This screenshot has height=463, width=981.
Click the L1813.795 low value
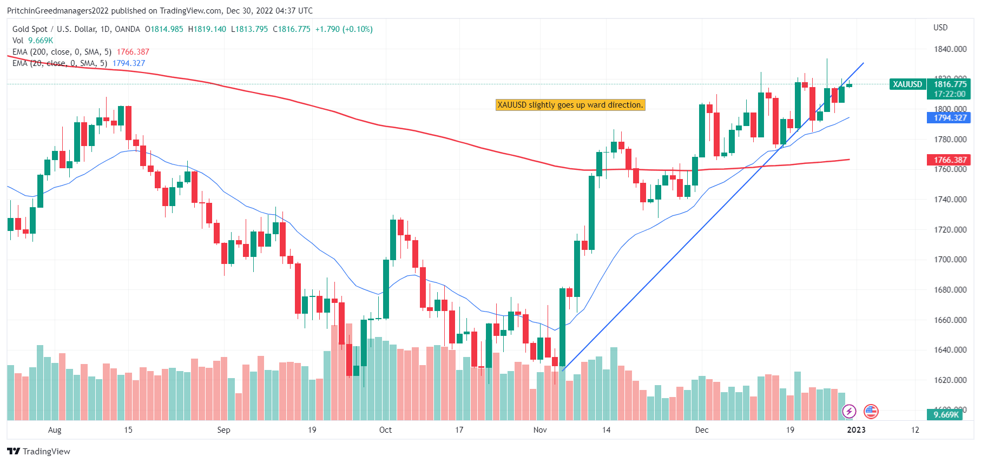pyautogui.click(x=249, y=29)
